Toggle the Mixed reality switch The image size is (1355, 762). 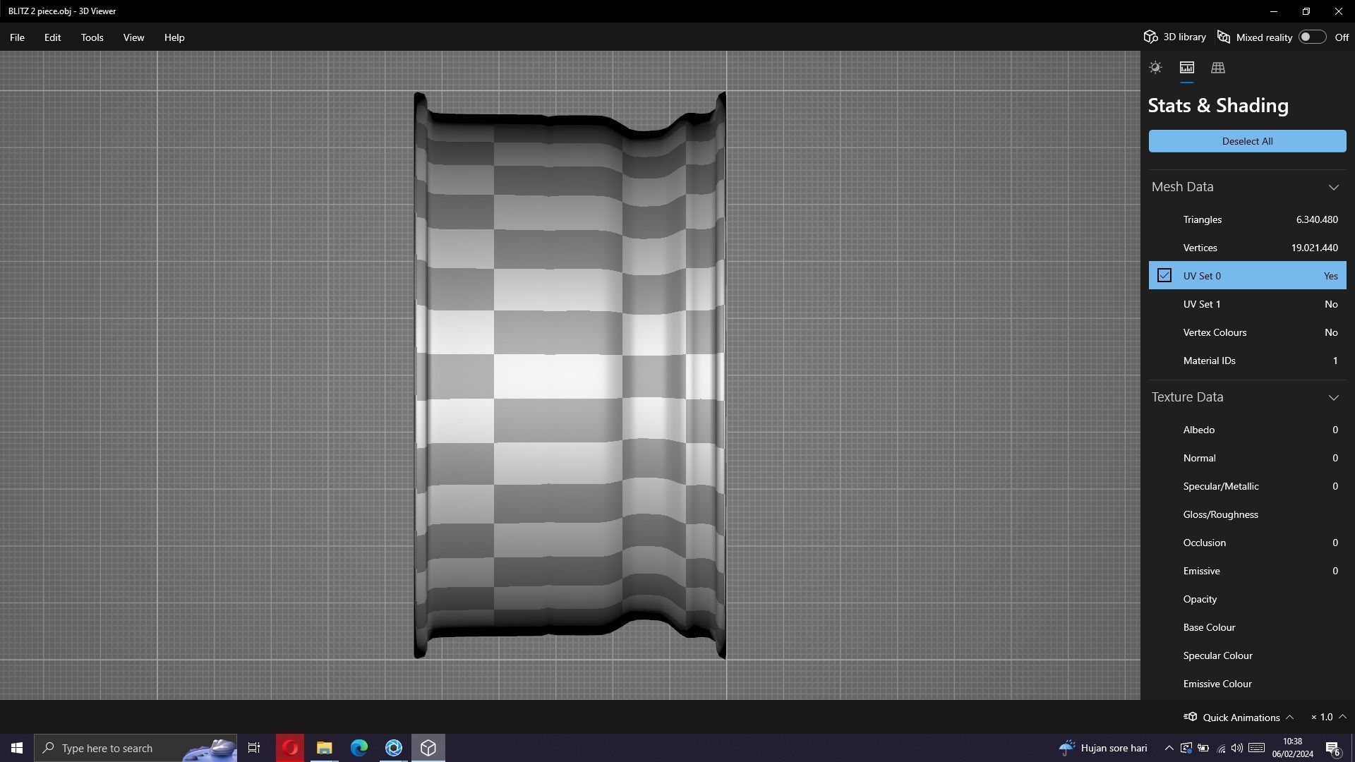1312,37
